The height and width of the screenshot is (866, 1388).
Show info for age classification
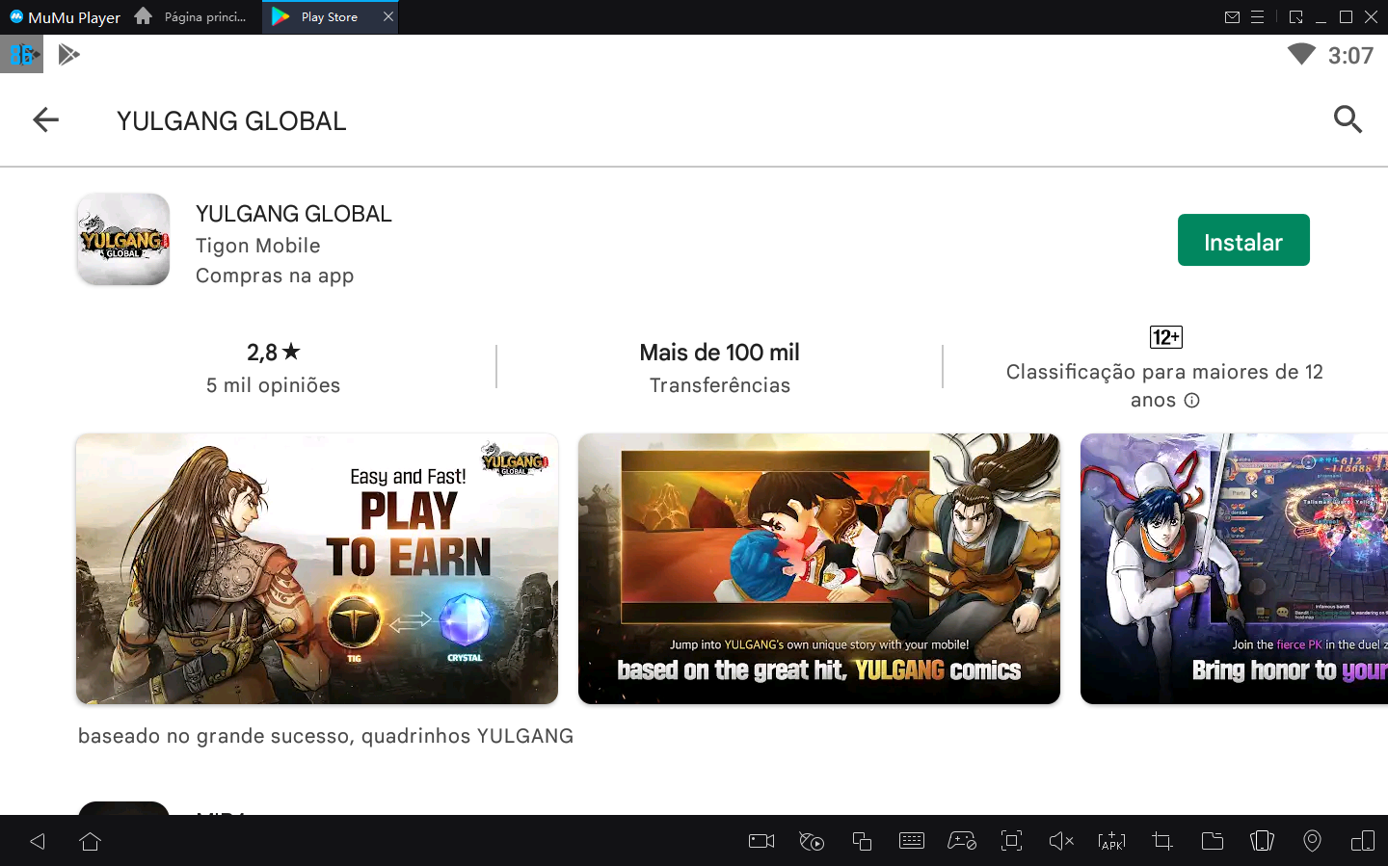point(1192,401)
